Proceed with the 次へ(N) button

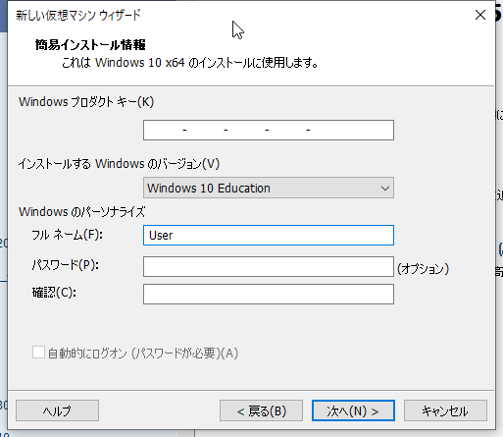click(353, 410)
